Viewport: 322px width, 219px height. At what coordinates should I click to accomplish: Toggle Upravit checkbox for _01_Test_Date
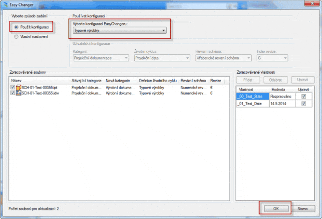click(x=303, y=103)
